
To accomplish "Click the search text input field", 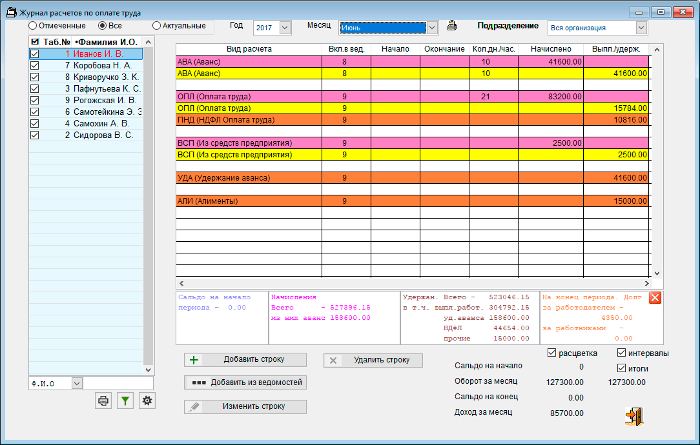I will tap(118, 383).
